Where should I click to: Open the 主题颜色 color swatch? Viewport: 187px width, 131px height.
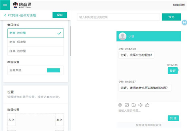(53, 70)
